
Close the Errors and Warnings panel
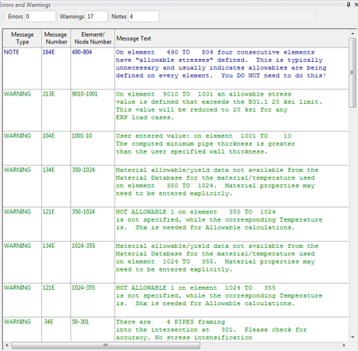(x=356, y=5)
